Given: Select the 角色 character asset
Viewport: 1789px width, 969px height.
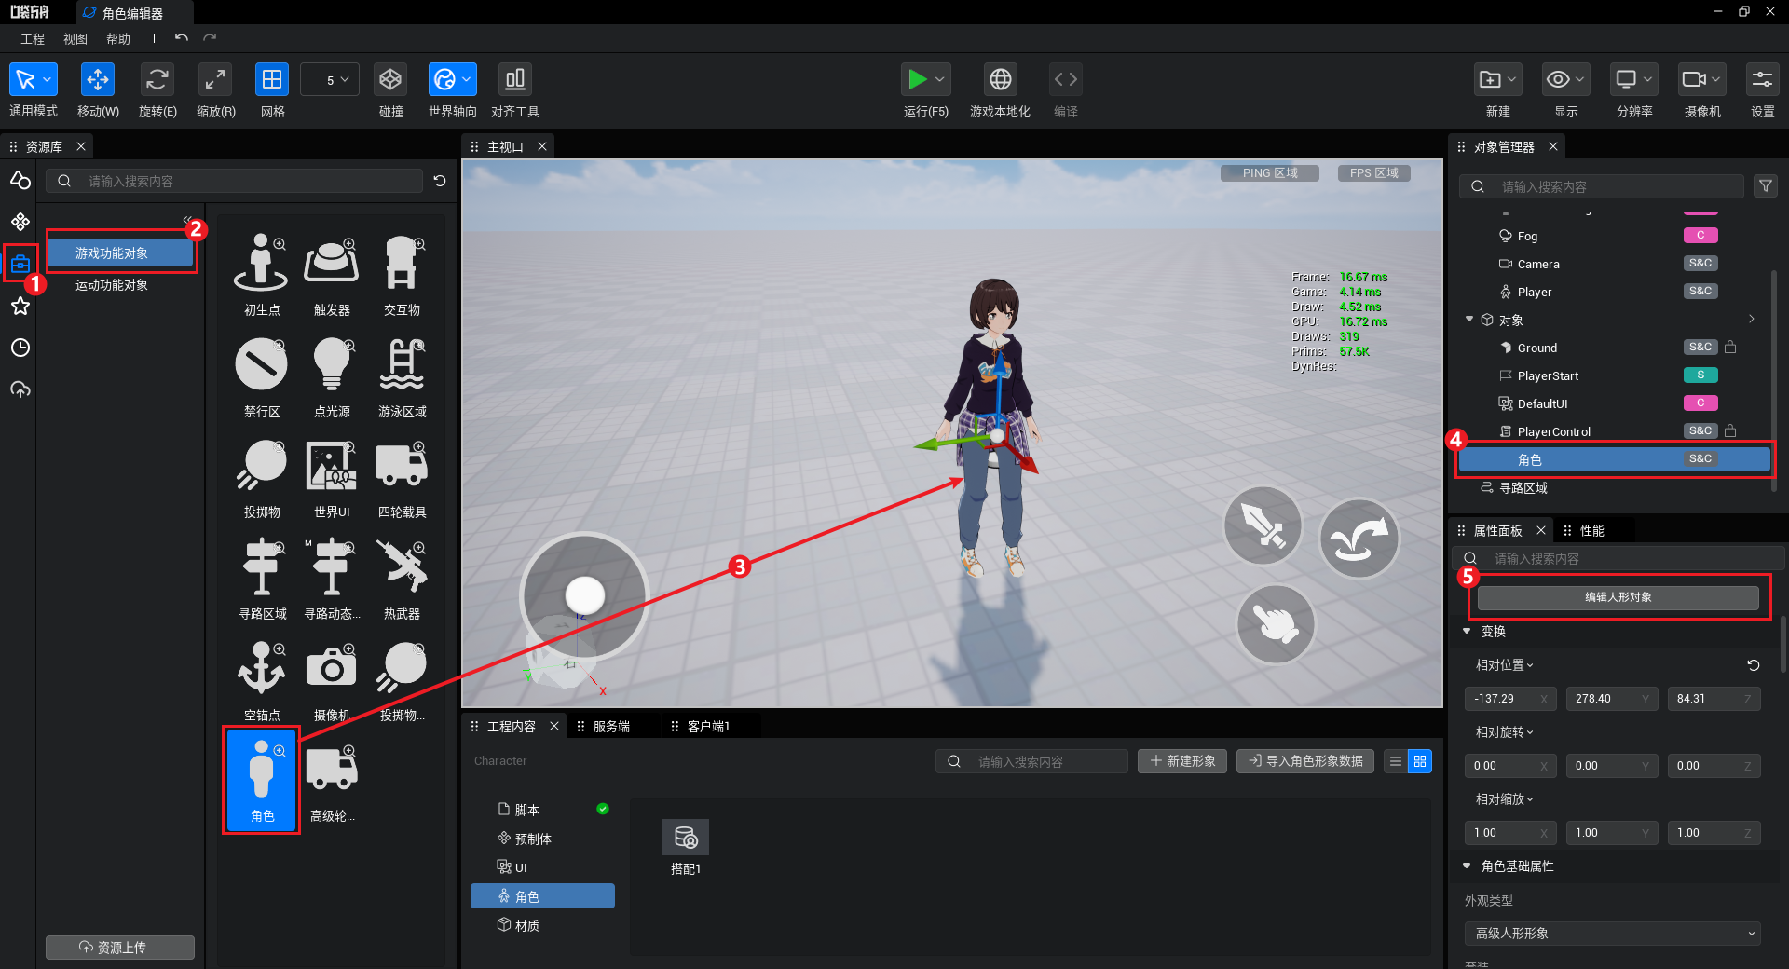Looking at the screenshot, I should tap(262, 781).
